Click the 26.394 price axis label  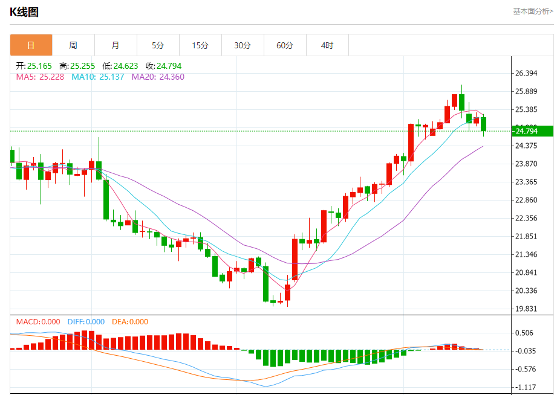tap(526, 73)
